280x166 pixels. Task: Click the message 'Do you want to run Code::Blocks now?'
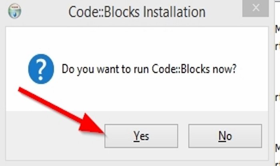149,69
